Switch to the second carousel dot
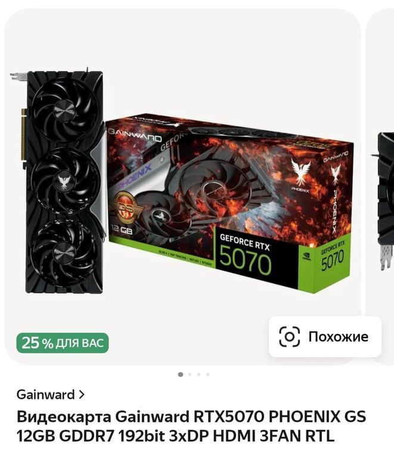This screenshot has height=458, width=394. pos(190,375)
